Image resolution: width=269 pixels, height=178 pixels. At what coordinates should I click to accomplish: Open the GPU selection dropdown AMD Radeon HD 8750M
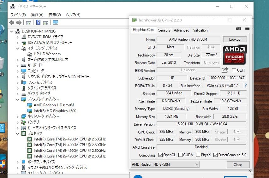[165, 164]
